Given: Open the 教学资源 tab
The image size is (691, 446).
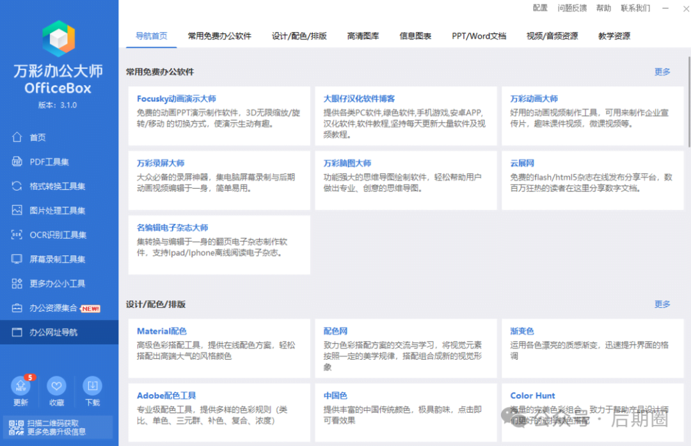Looking at the screenshot, I should point(614,36).
